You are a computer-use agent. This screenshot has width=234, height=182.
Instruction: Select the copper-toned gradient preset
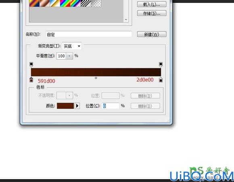pos(45,3)
